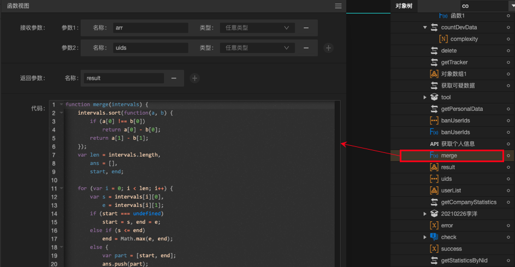Fold code at line 1 function merge
The height and width of the screenshot is (267, 515).
point(61,104)
